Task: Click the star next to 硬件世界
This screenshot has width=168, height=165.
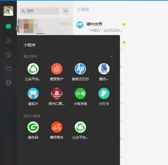Action: click(124, 24)
